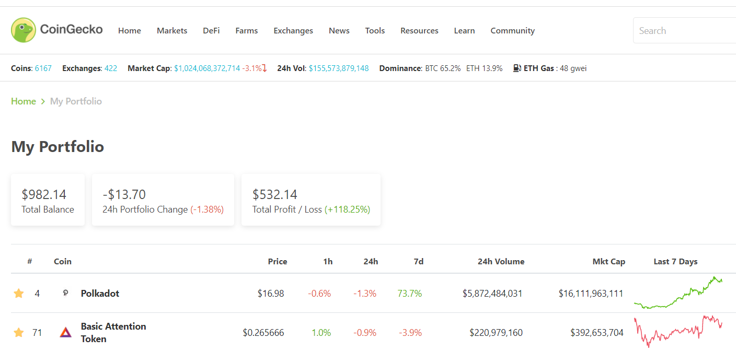Click Polkadot's 24h change -1.3%
The height and width of the screenshot is (362, 736).
click(x=365, y=294)
